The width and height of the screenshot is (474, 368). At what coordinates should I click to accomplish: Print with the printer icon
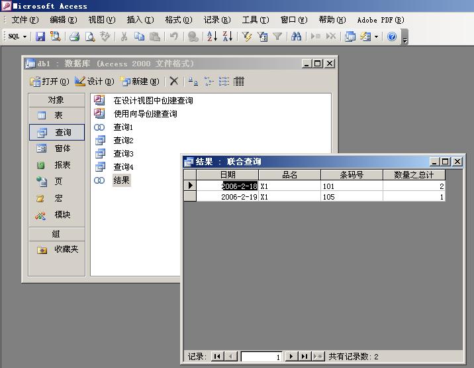click(x=74, y=36)
